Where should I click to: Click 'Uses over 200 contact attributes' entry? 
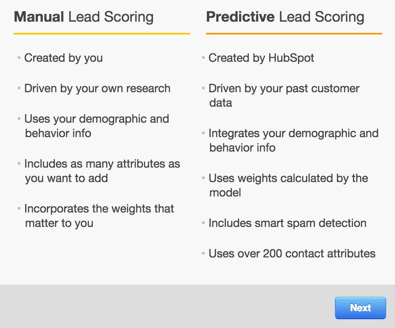pos(292,254)
